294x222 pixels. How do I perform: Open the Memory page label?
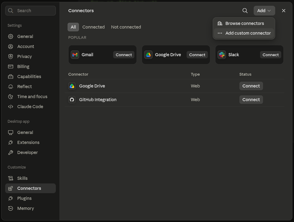tap(26, 208)
